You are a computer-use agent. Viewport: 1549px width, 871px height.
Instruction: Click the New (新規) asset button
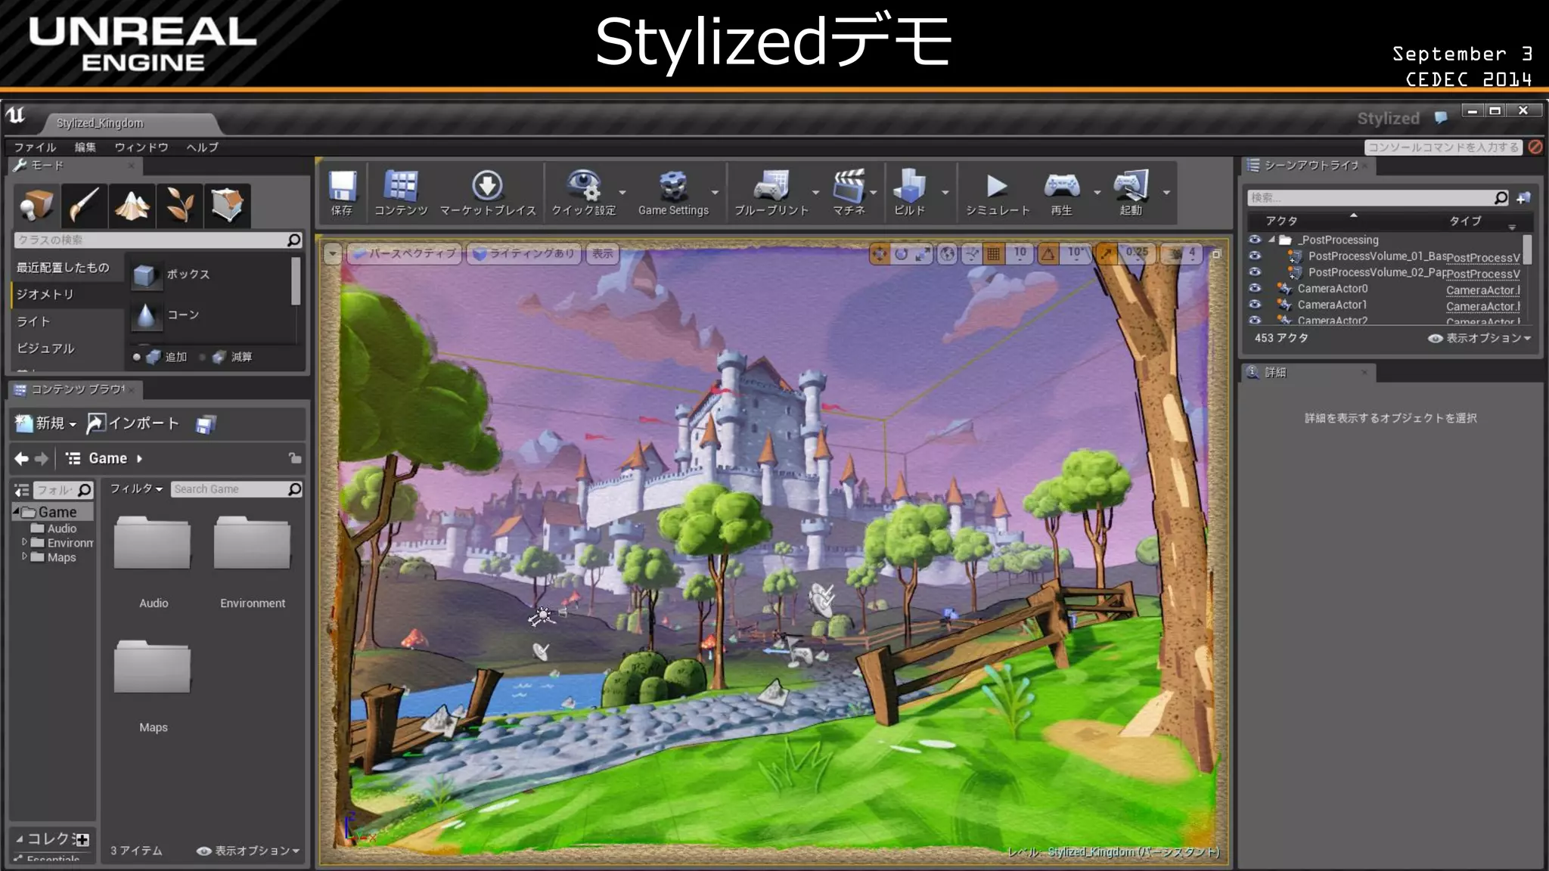tap(45, 423)
